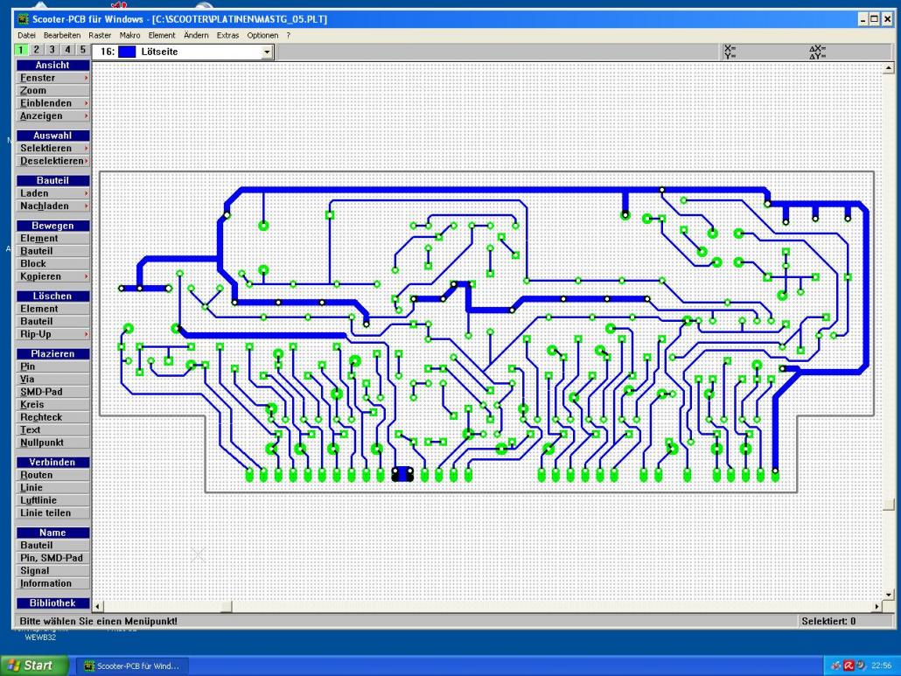Open the Lötseite layer dropdown

(x=268, y=52)
